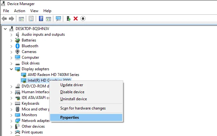
Task: Choose Properties from the context menu
Action: click(70, 117)
